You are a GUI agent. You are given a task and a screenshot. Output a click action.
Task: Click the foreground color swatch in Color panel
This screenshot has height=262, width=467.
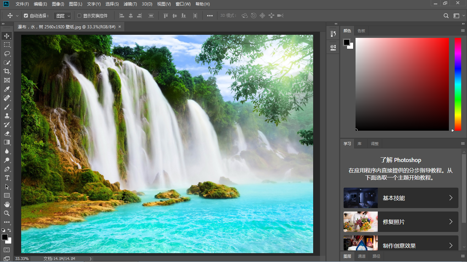[347, 42]
